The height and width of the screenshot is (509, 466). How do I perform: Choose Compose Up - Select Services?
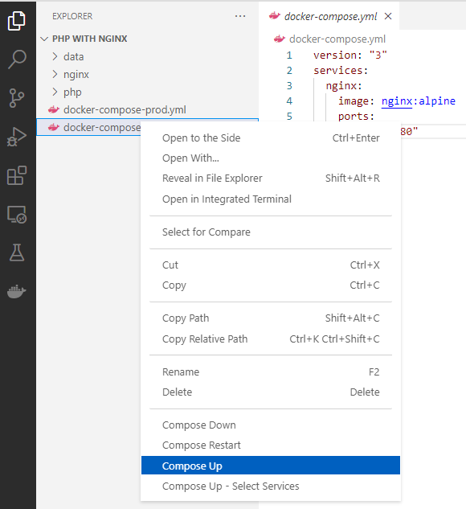[271, 486]
